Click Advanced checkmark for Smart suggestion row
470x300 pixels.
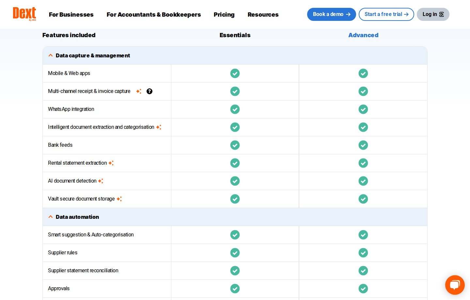tap(363, 235)
